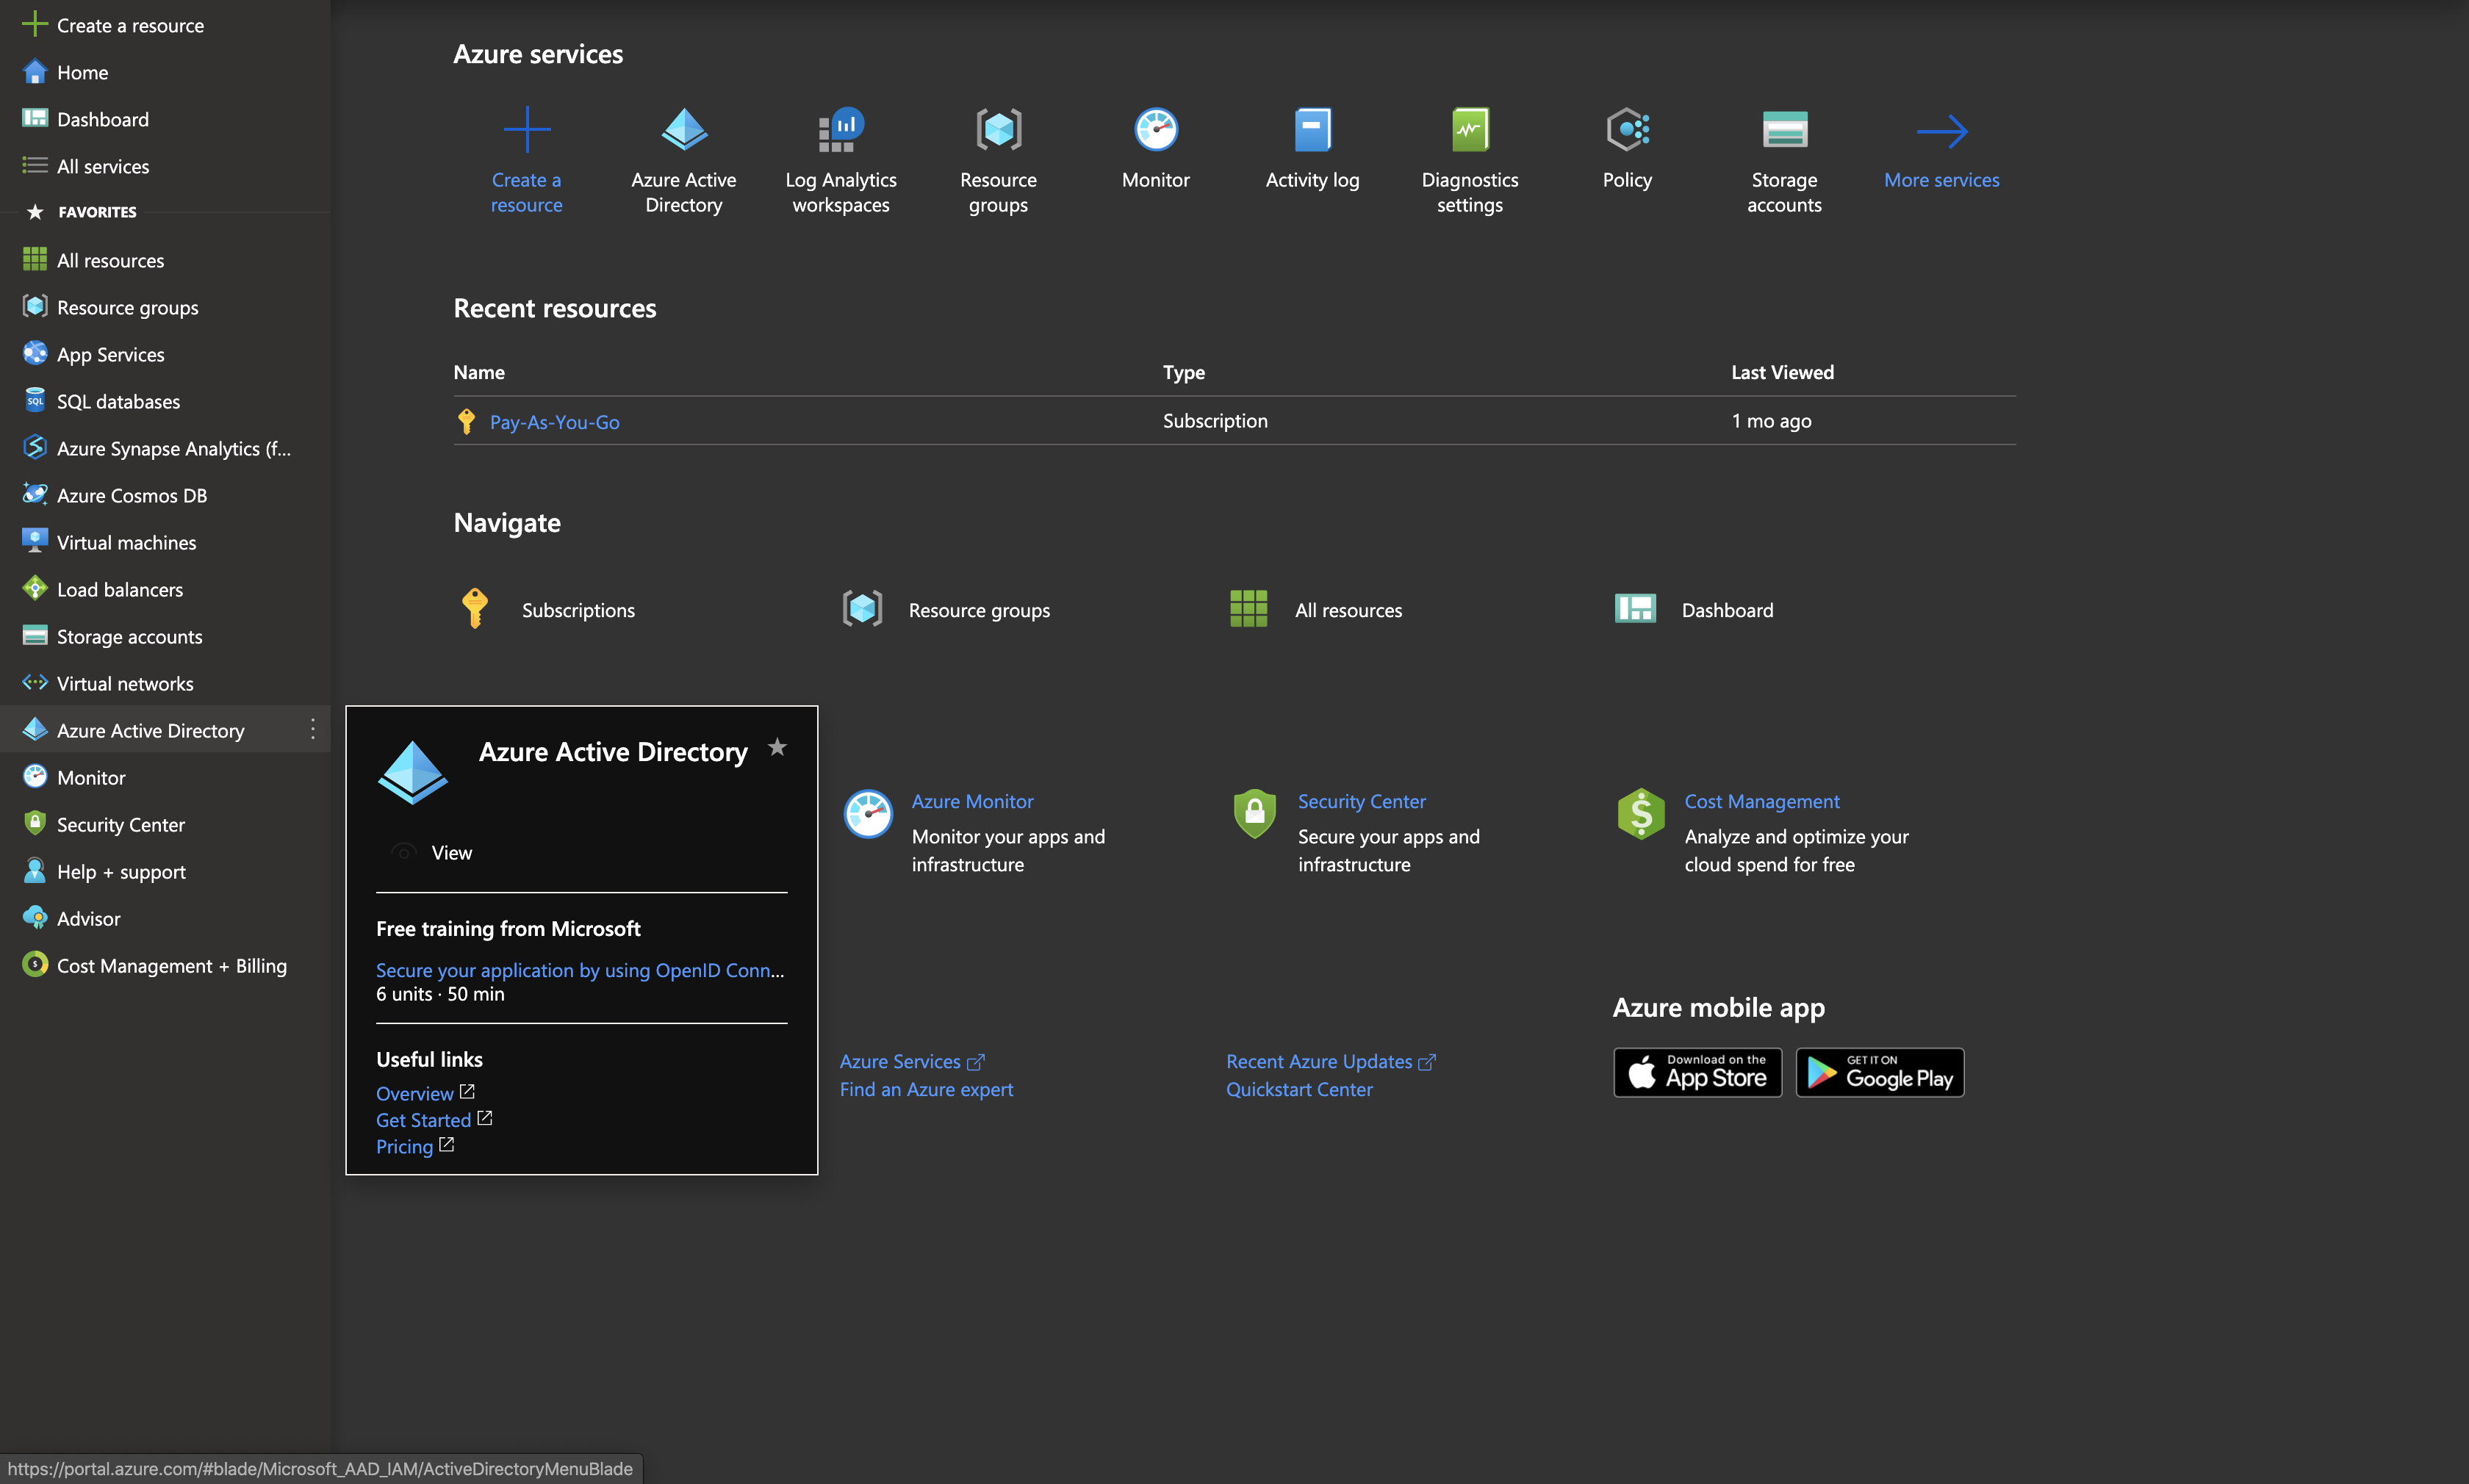The height and width of the screenshot is (1484, 2469).
Task: Click the Home icon in the sidebar
Action: click(x=35, y=72)
